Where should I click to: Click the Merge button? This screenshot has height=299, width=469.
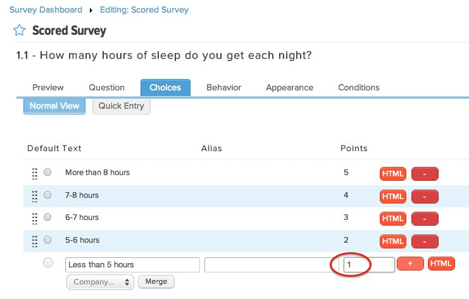click(x=156, y=282)
